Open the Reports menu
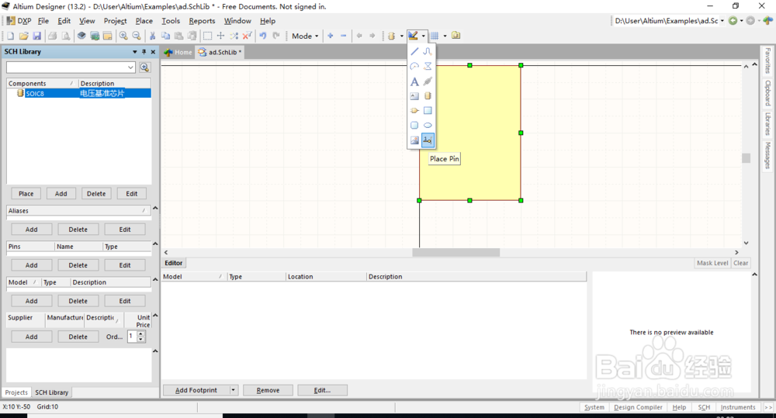Viewport: 776px width, 418px height. [x=202, y=21]
